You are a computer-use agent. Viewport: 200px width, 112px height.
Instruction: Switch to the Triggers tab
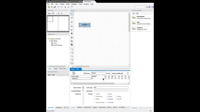coord(95,107)
